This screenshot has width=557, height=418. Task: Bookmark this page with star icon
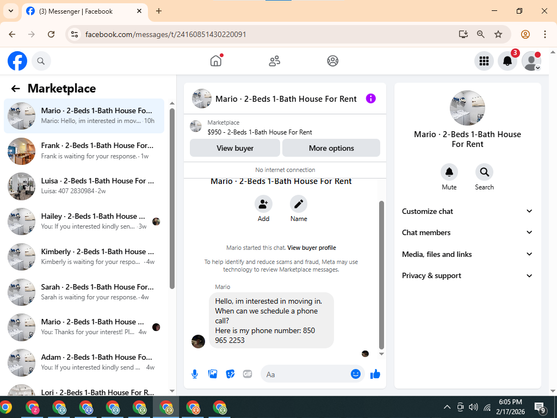498,34
